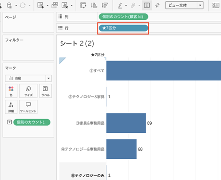Click the sort ascending toolbar icon
This screenshot has width=221, height=180.
[x=94, y=5]
